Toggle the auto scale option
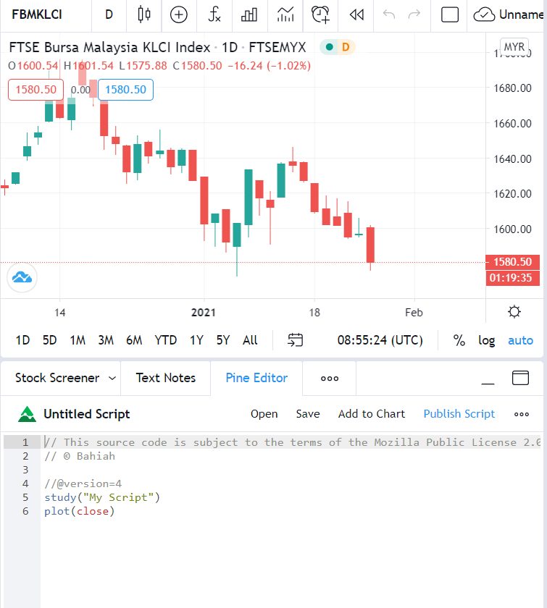 (x=520, y=340)
